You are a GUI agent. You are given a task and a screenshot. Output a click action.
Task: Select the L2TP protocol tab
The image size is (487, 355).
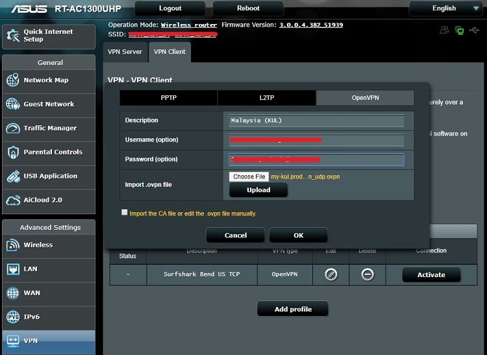267,98
